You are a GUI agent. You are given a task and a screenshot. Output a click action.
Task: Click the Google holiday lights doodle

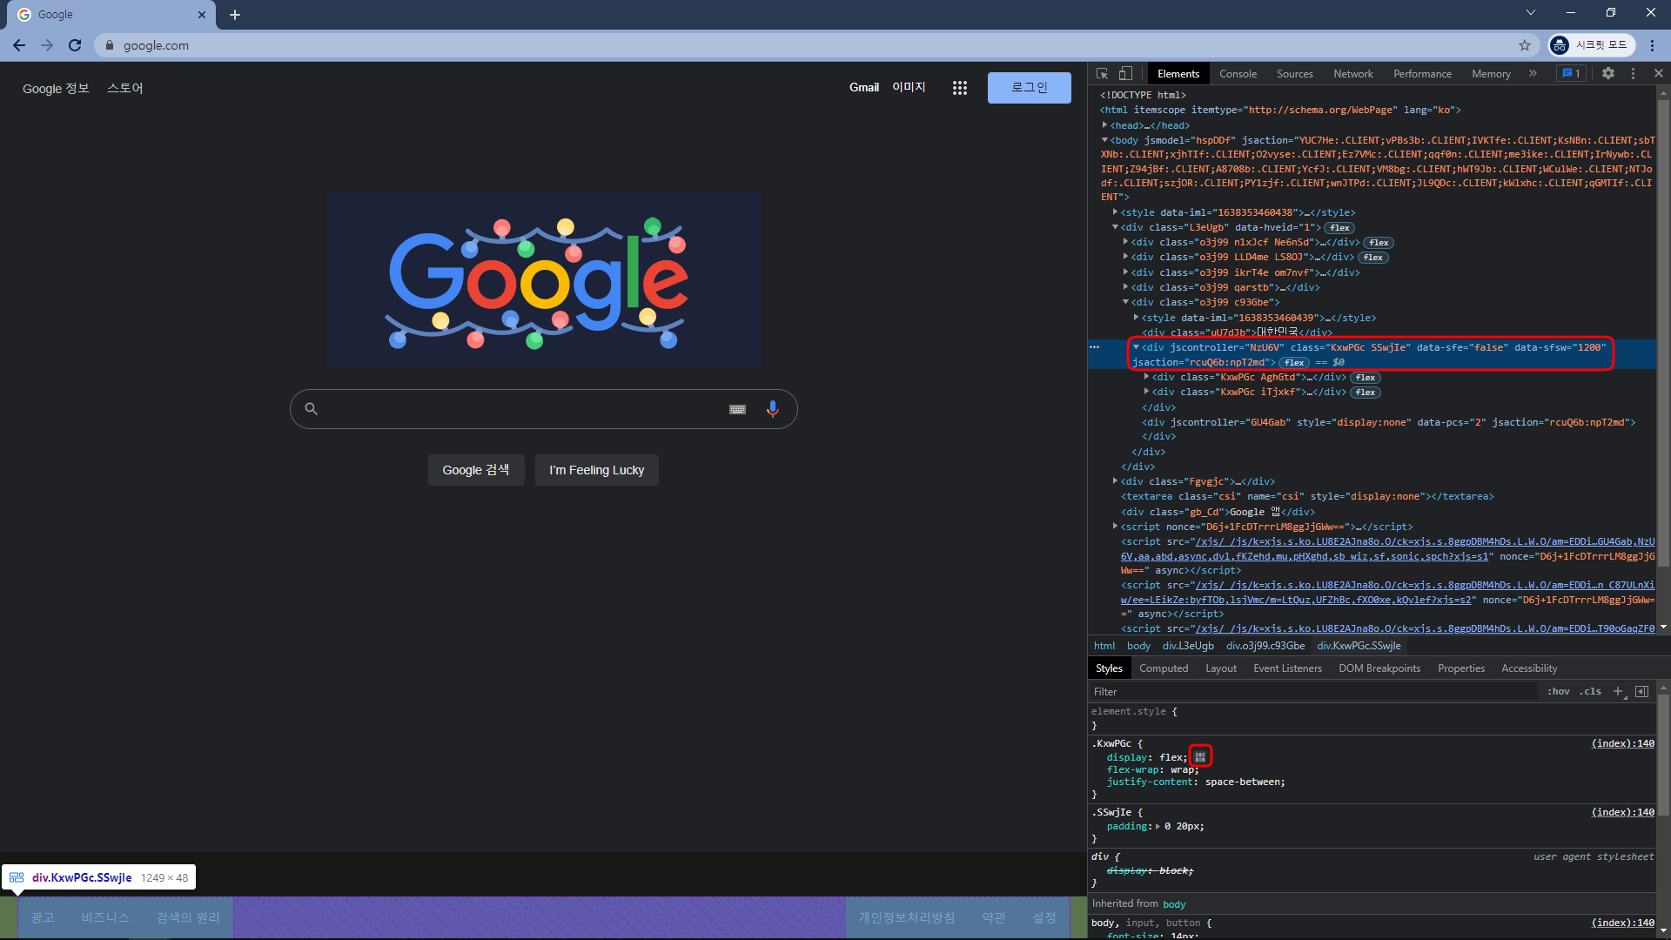(544, 279)
